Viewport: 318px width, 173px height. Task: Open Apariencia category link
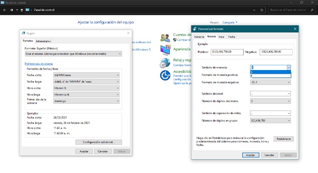click(x=182, y=49)
